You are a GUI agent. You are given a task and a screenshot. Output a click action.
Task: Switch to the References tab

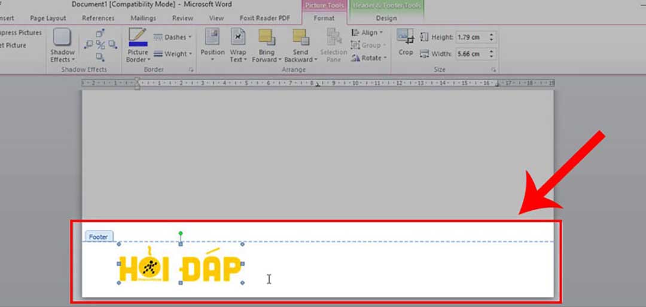tap(98, 18)
